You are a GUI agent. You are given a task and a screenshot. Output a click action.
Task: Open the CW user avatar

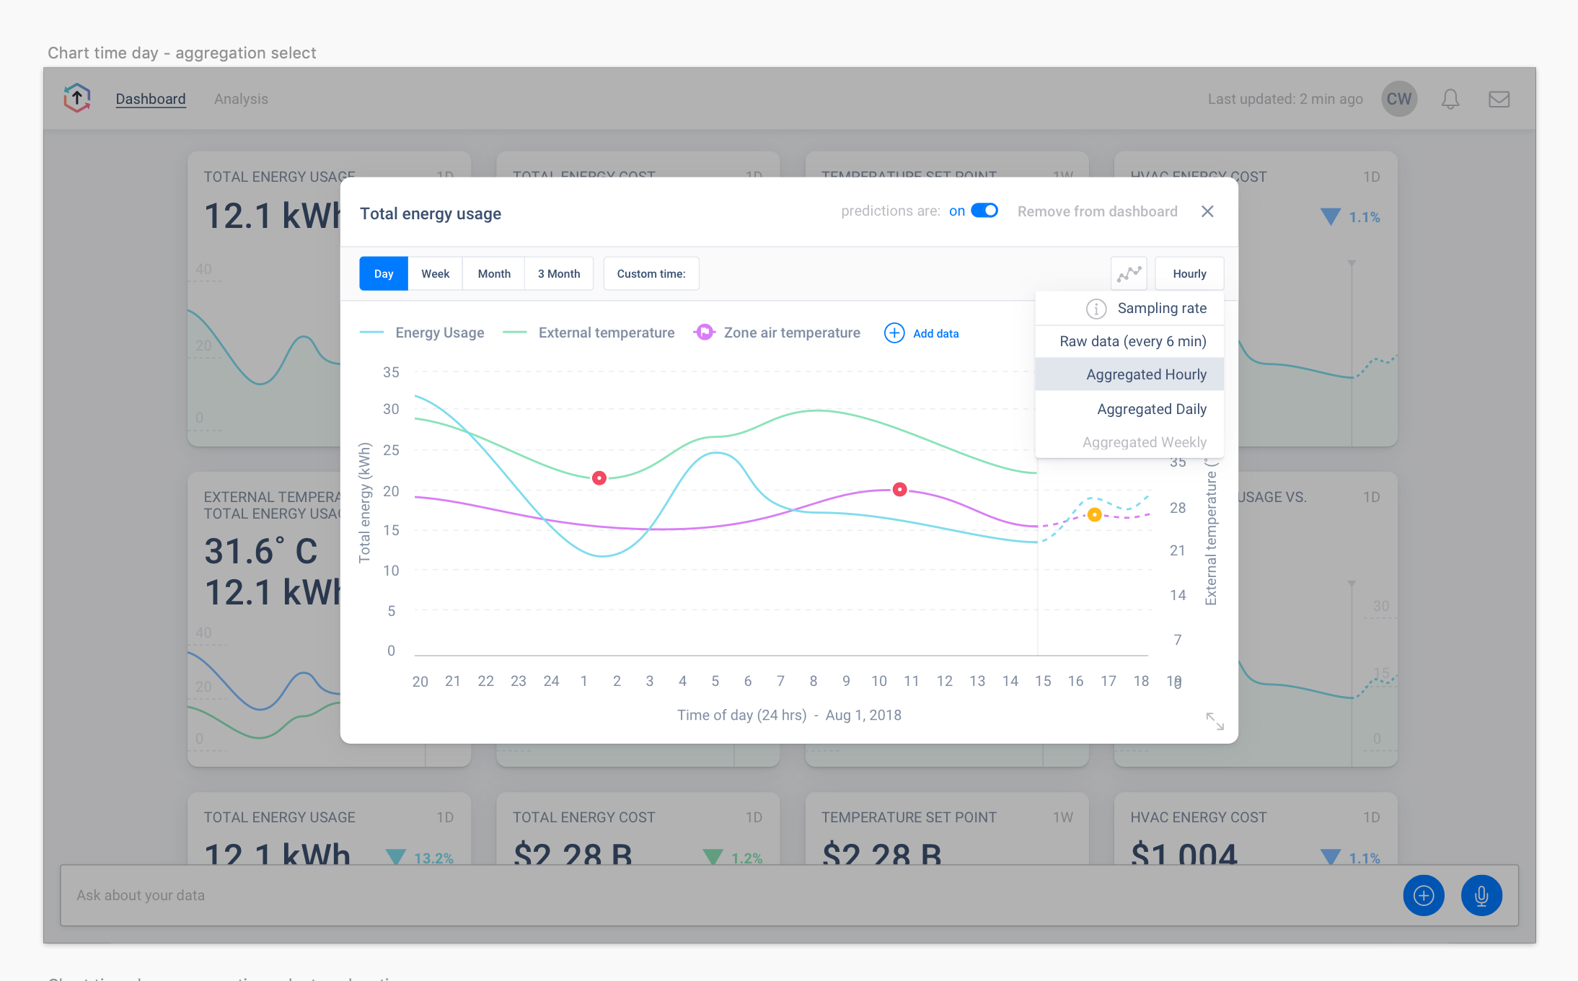click(x=1399, y=99)
